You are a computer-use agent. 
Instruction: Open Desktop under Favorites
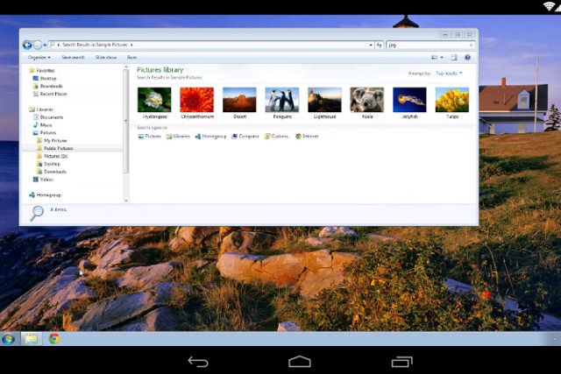click(45, 78)
